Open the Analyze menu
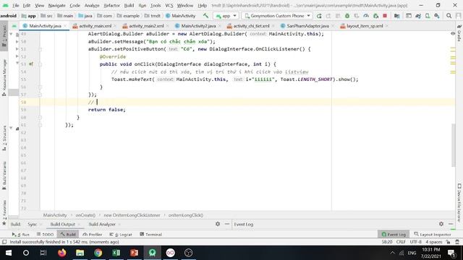Screen dimensions: 463x260 point(92,5)
